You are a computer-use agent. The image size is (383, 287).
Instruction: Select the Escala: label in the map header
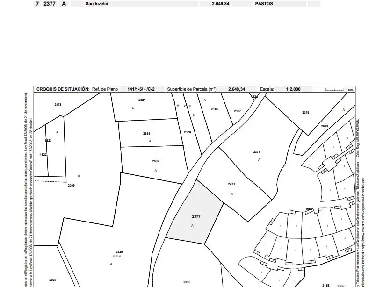[x=267, y=89]
